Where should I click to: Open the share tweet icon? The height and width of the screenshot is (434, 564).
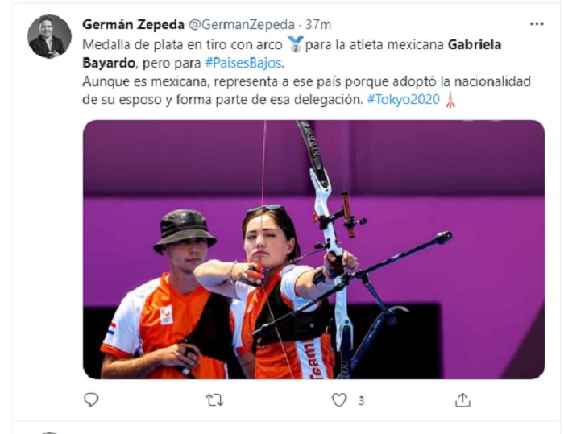[462, 399]
